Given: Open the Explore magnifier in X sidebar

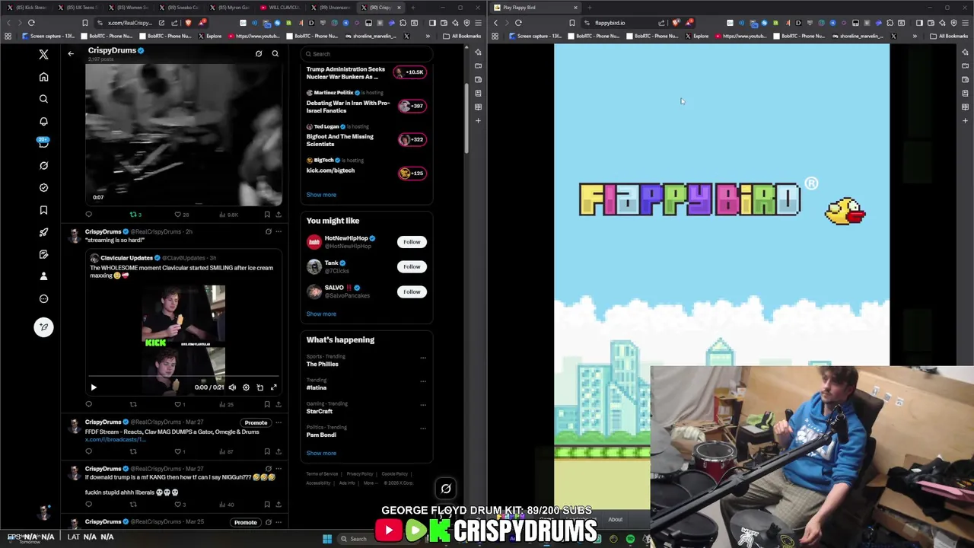Looking at the screenshot, I should pos(43,99).
